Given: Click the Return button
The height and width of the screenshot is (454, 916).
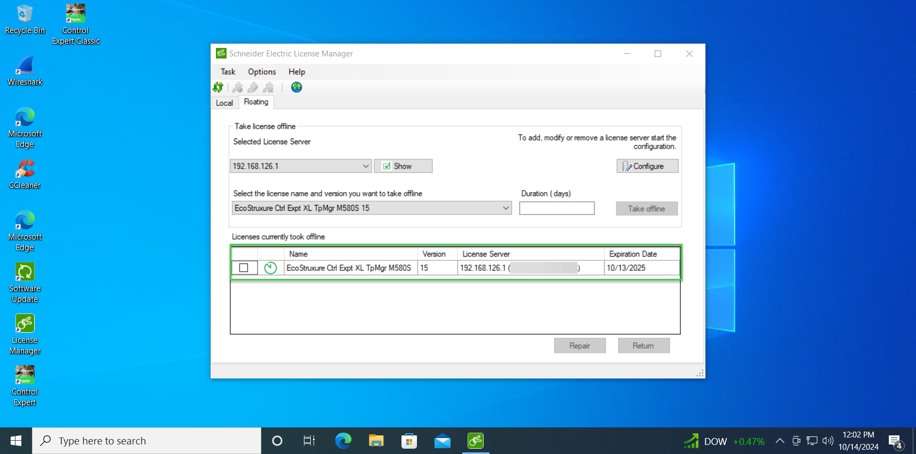Looking at the screenshot, I should click(644, 346).
